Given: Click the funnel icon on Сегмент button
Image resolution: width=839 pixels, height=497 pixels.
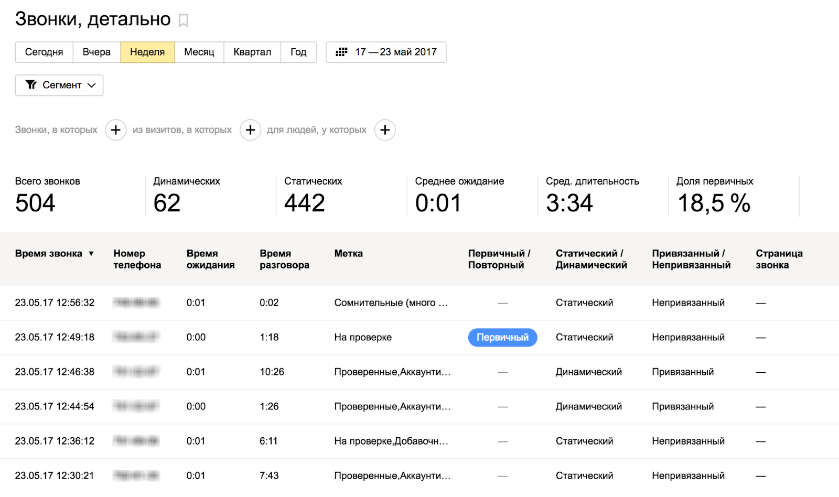Looking at the screenshot, I should pos(31,85).
